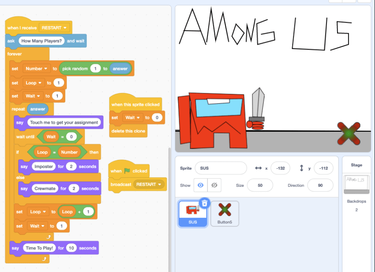Viewport: 375px width, 272px height.
Task: Click the Wait variable in the 'Wait = 0' condition
Action: pyautogui.click(x=51, y=137)
